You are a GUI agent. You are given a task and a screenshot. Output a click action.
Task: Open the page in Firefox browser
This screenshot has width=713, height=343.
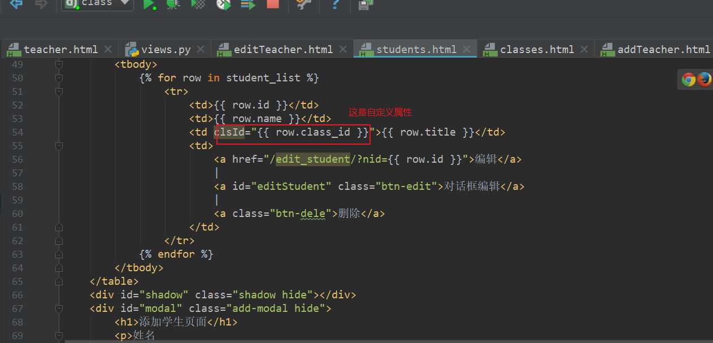[704, 80]
